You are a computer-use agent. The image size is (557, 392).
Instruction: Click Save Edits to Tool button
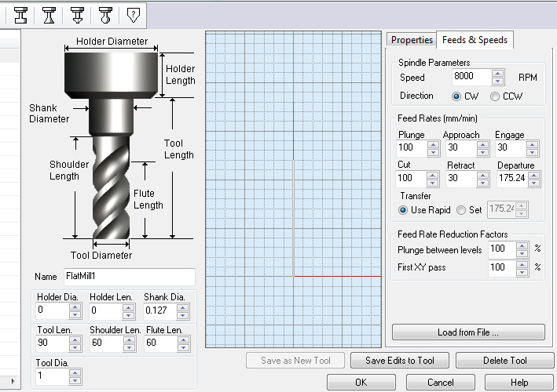click(400, 361)
